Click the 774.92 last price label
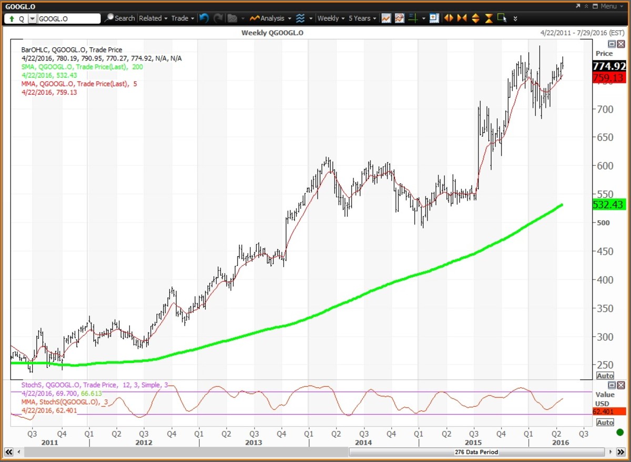The height and width of the screenshot is (462, 631). coord(609,67)
